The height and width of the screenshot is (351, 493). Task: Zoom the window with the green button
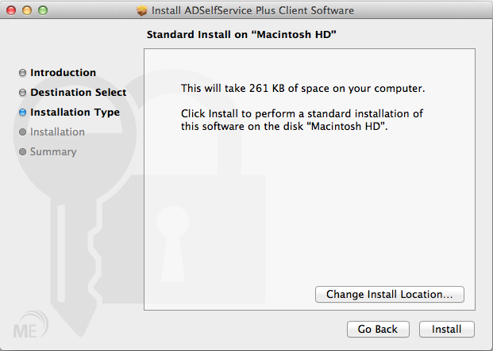pyautogui.click(x=42, y=11)
